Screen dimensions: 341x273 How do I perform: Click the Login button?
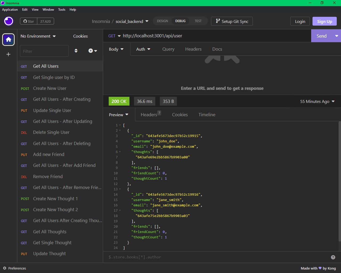point(300,21)
